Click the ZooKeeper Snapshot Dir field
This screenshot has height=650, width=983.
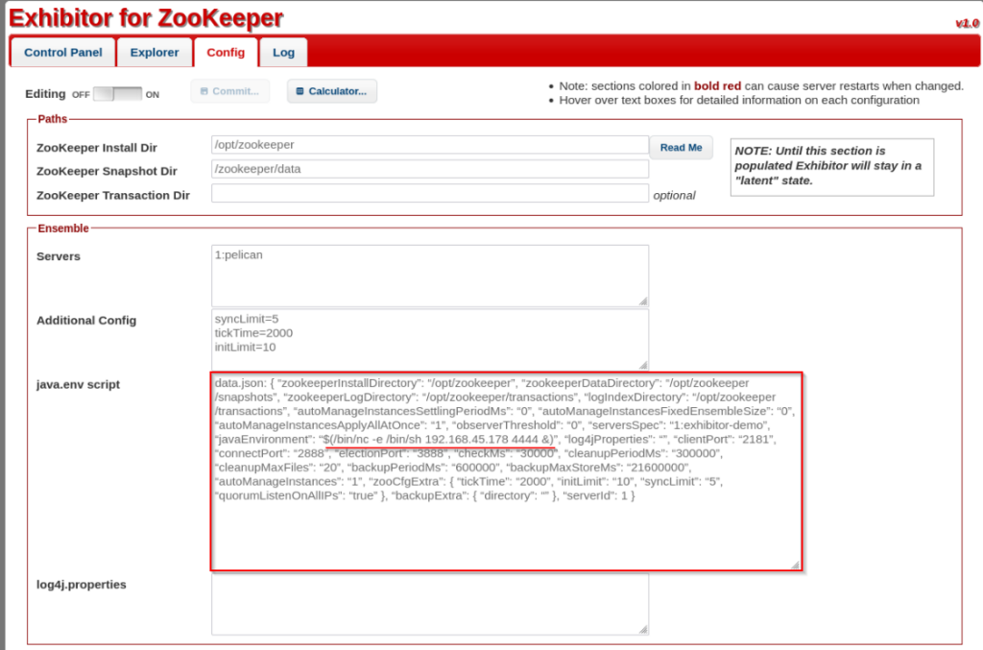click(429, 169)
